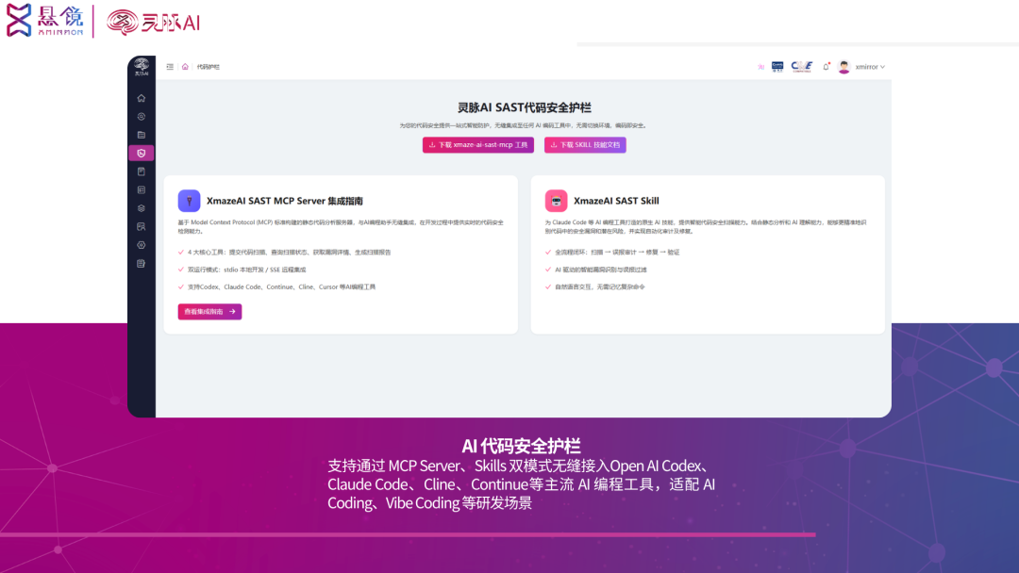Image resolution: width=1019 pixels, height=573 pixels.
Task: Click the pink home breadcrumb icon
Action: 185,67
